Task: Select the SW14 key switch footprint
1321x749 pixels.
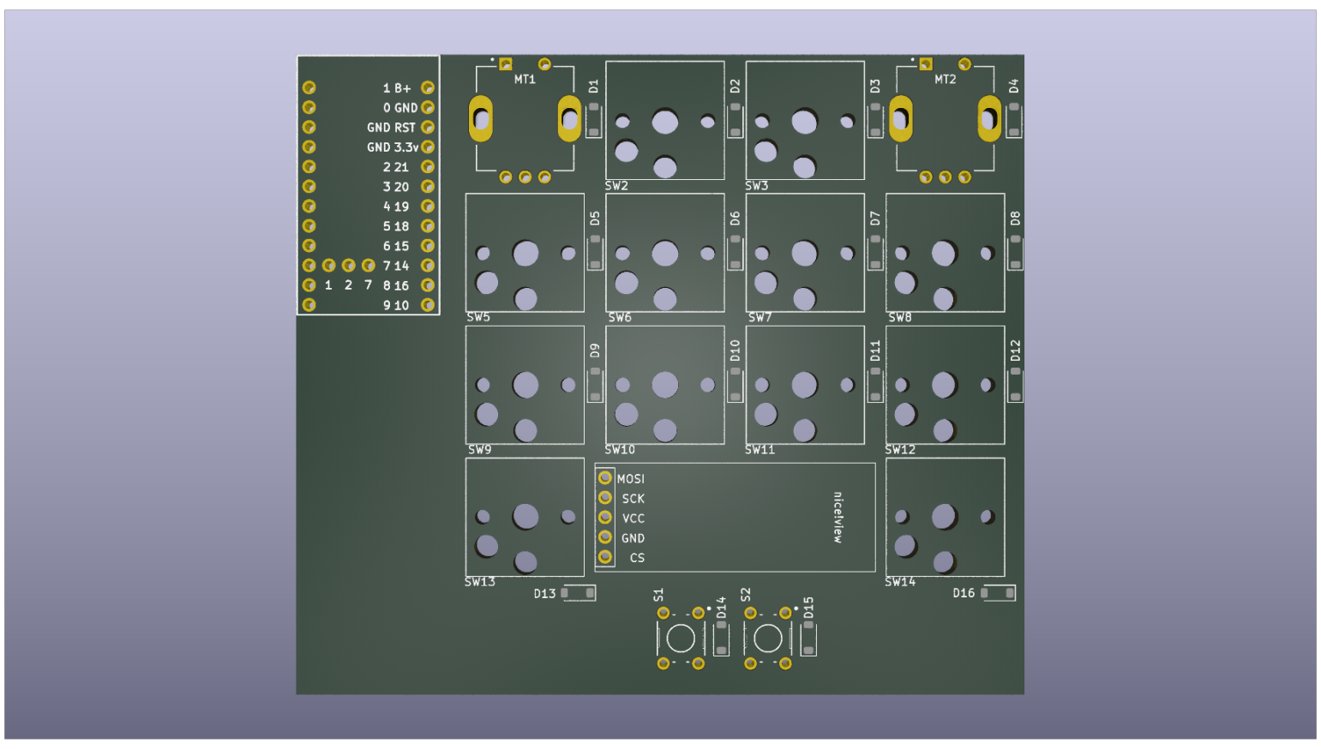Action: [x=945, y=517]
